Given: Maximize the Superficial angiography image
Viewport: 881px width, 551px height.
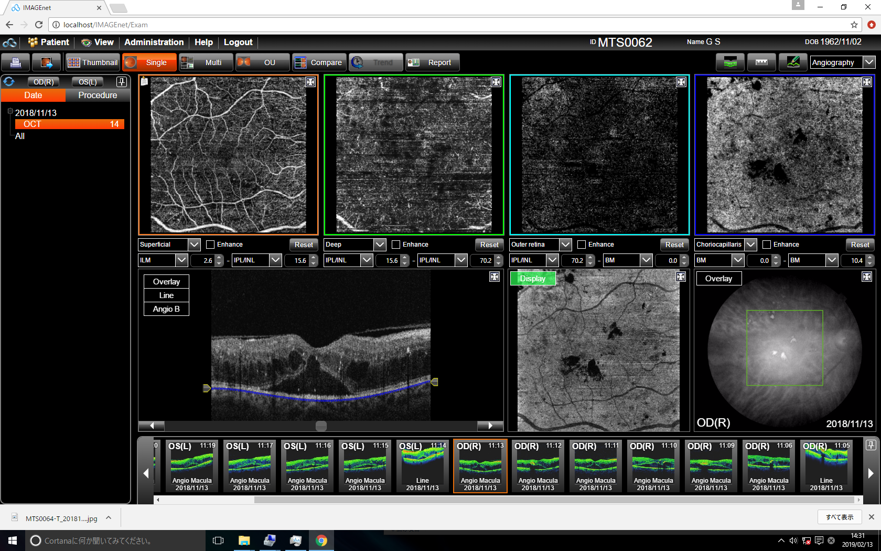Looking at the screenshot, I should (310, 82).
